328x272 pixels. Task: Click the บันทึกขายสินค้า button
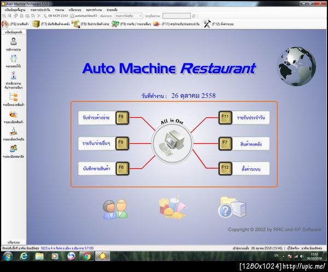(97, 169)
